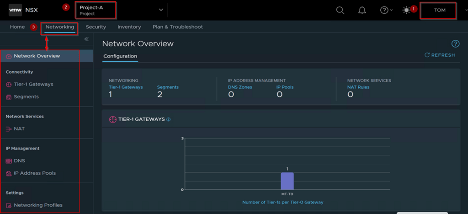This screenshot has height=214, width=468.
Task: Click the Tier-1 Gateways sidebar icon
Action: [x=9, y=85]
